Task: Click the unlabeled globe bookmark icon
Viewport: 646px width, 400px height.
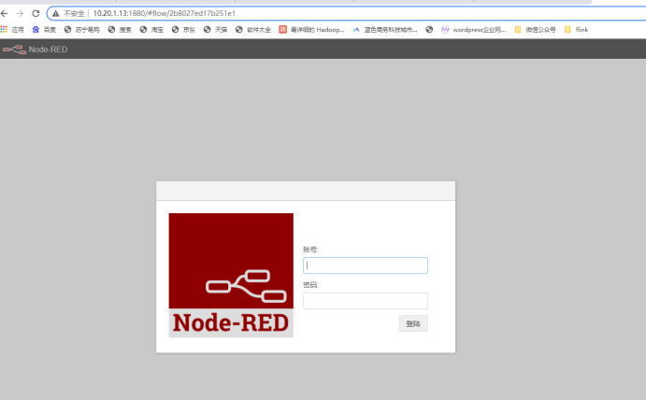Action: click(x=429, y=29)
